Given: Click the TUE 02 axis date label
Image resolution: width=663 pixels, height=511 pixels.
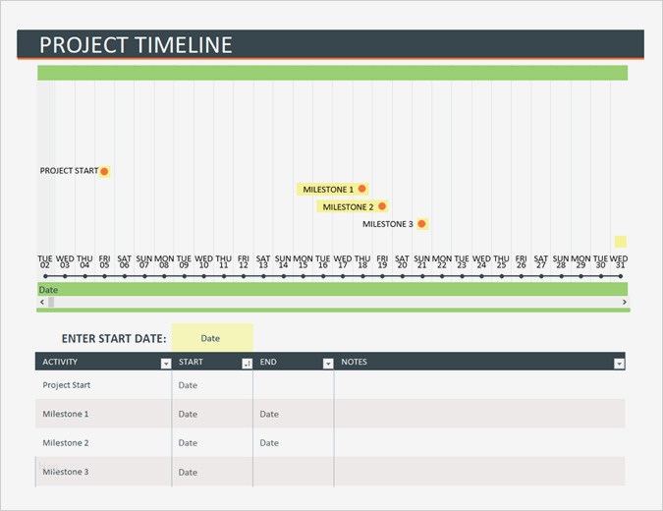Looking at the screenshot, I should pos(45,261).
